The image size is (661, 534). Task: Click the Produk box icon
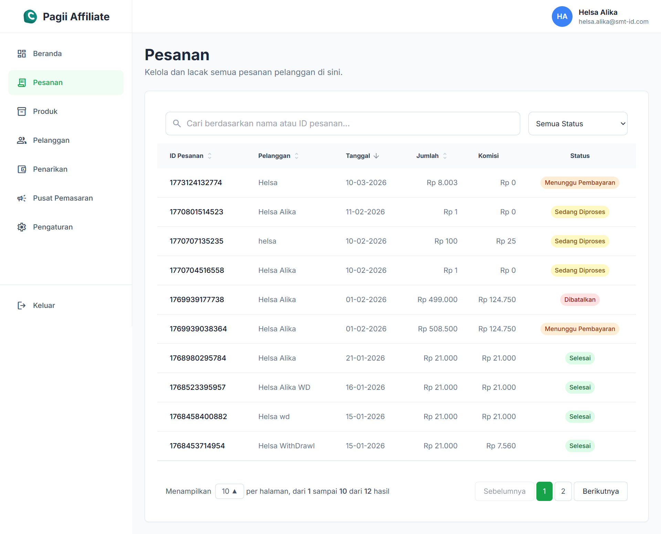(22, 111)
